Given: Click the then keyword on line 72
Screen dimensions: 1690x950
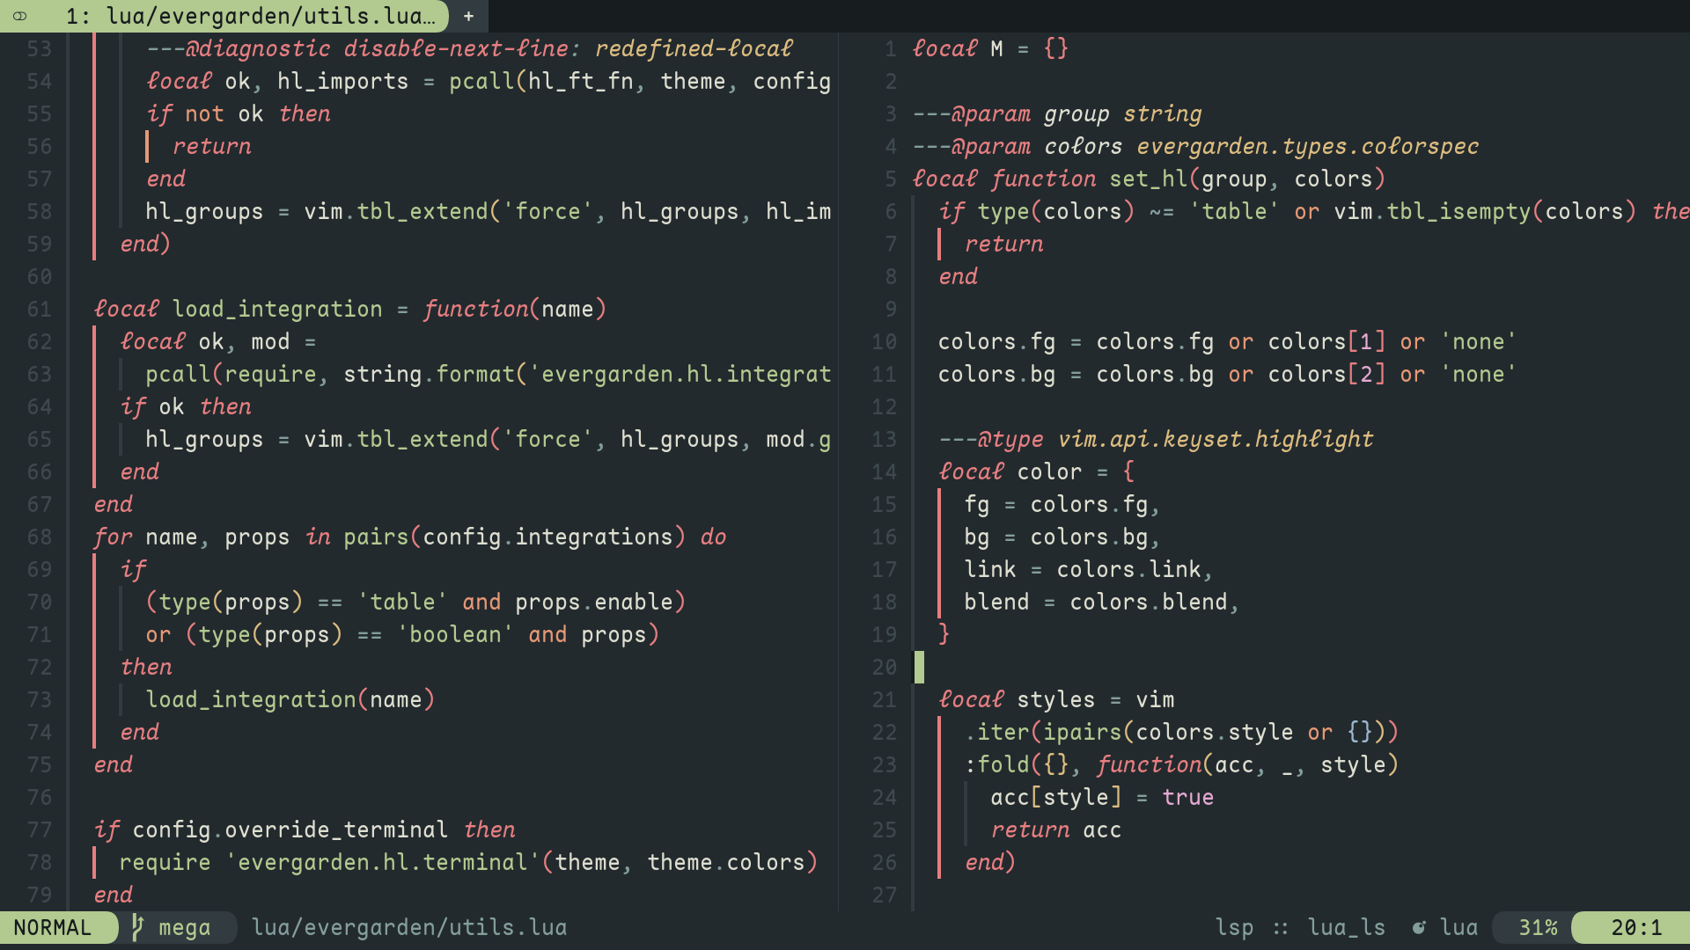Looking at the screenshot, I should pyautogui.click(x=147, y=668).
